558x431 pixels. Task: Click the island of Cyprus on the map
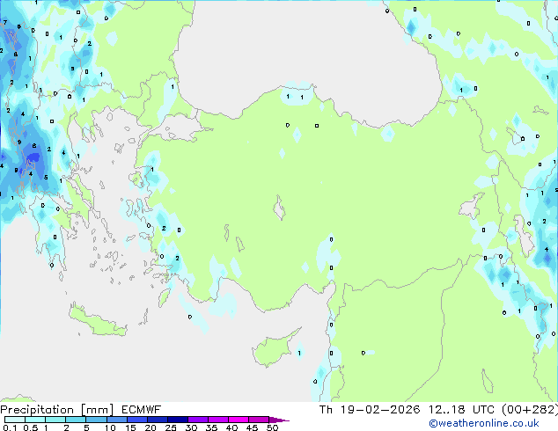point(274,349)
